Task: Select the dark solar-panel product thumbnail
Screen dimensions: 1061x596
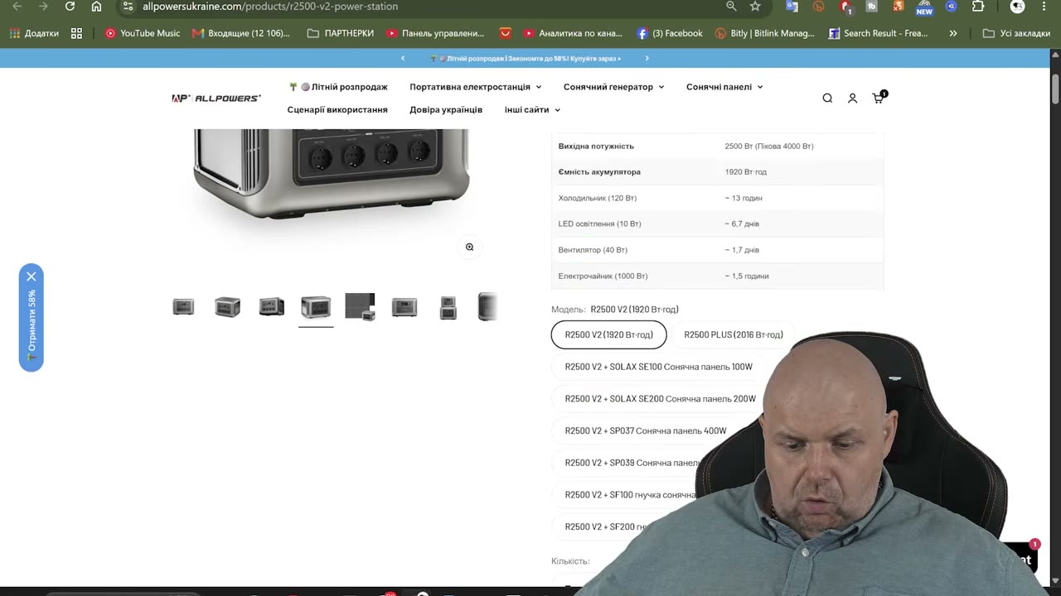Action: point(360,307)
